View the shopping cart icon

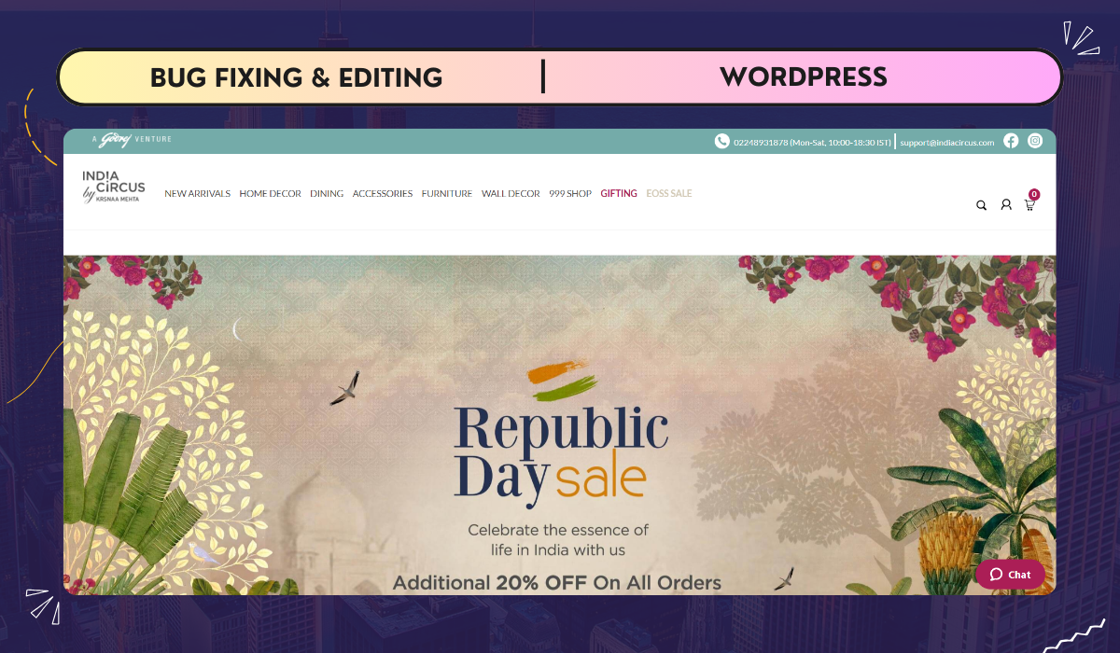point(1030,205)
